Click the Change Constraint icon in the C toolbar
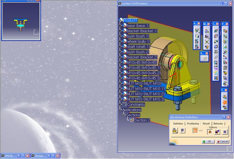The width and height of the screenshot is (234, 159). pos(216,73)
